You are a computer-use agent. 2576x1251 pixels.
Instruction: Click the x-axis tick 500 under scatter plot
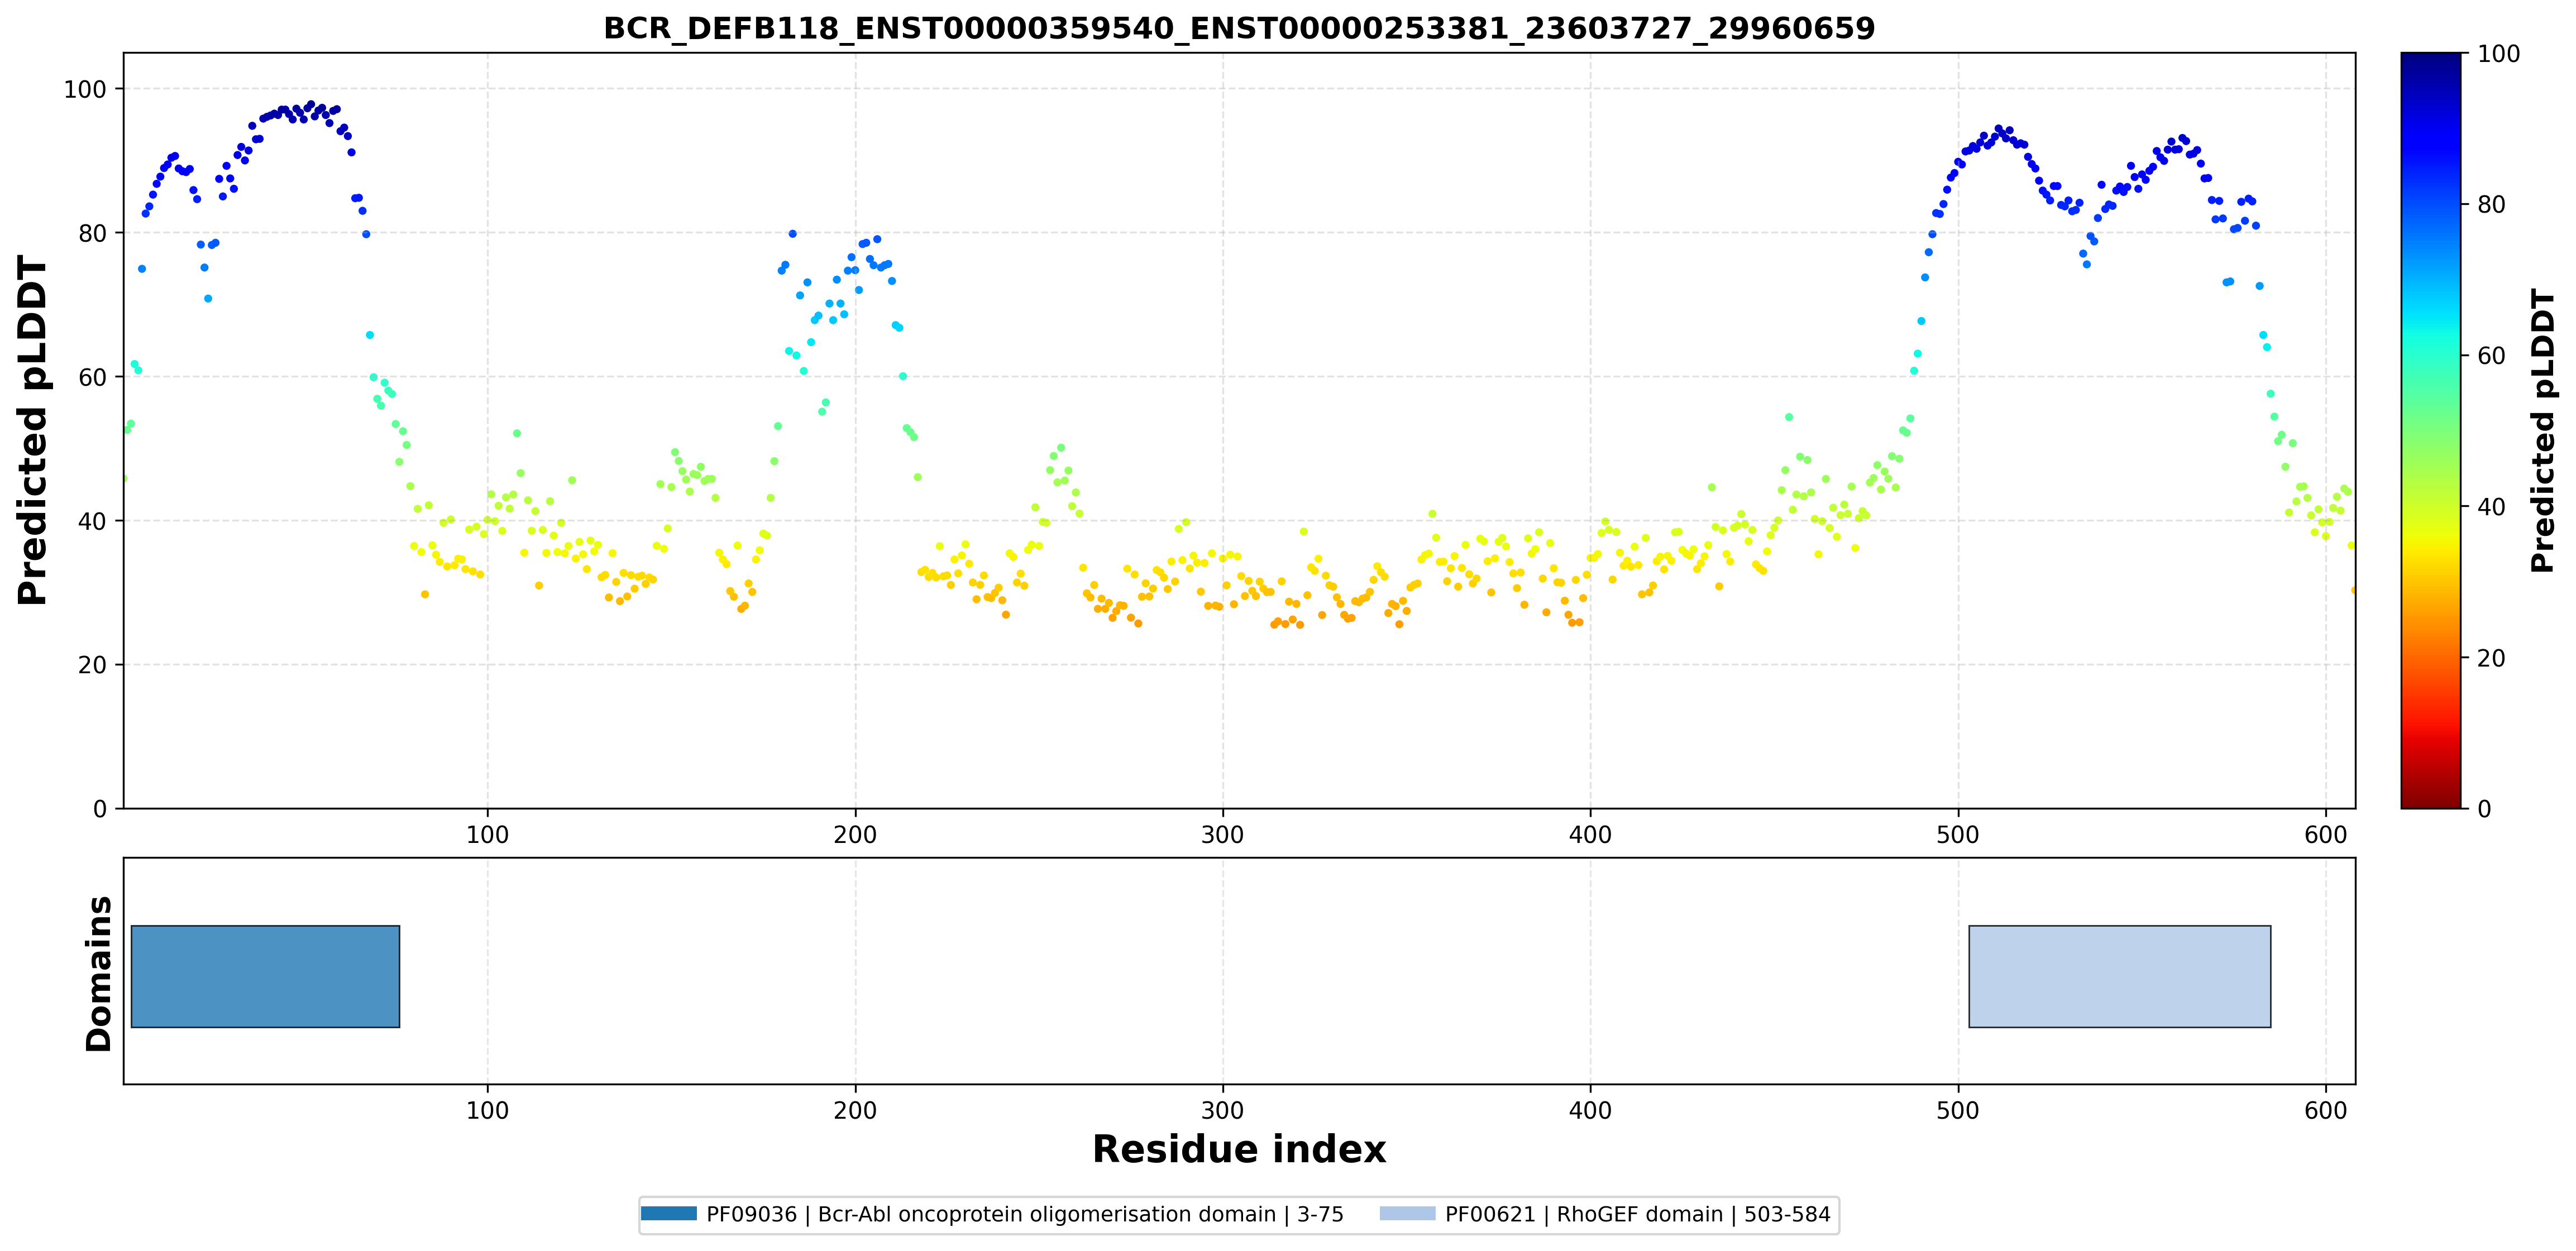click(1957, 834)
